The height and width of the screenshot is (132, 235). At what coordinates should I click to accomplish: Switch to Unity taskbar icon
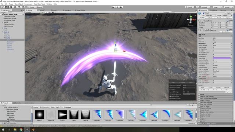coord(27,129)
